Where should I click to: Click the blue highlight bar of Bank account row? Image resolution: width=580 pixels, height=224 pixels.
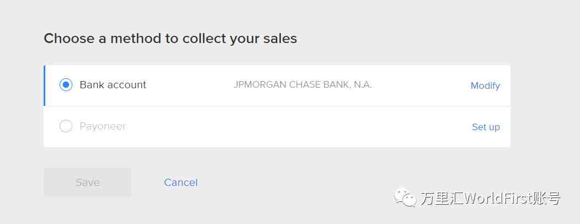tap(44, 86)
